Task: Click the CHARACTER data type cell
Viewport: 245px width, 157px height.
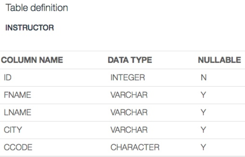Action: [x=135, y=147]
